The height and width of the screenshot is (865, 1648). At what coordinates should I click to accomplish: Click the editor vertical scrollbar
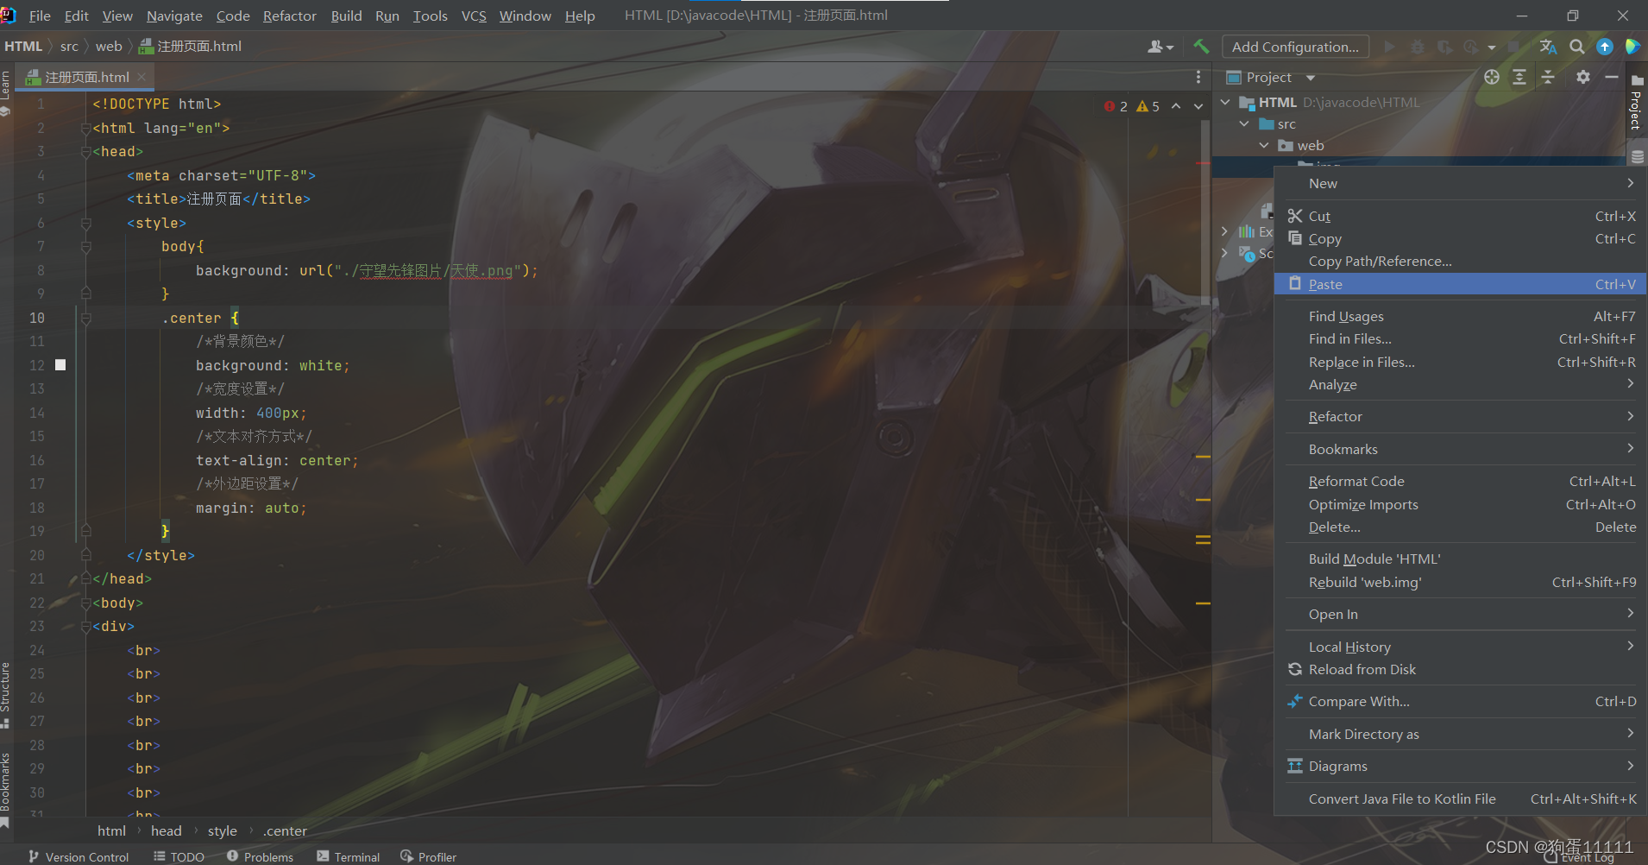(1205, 212)
